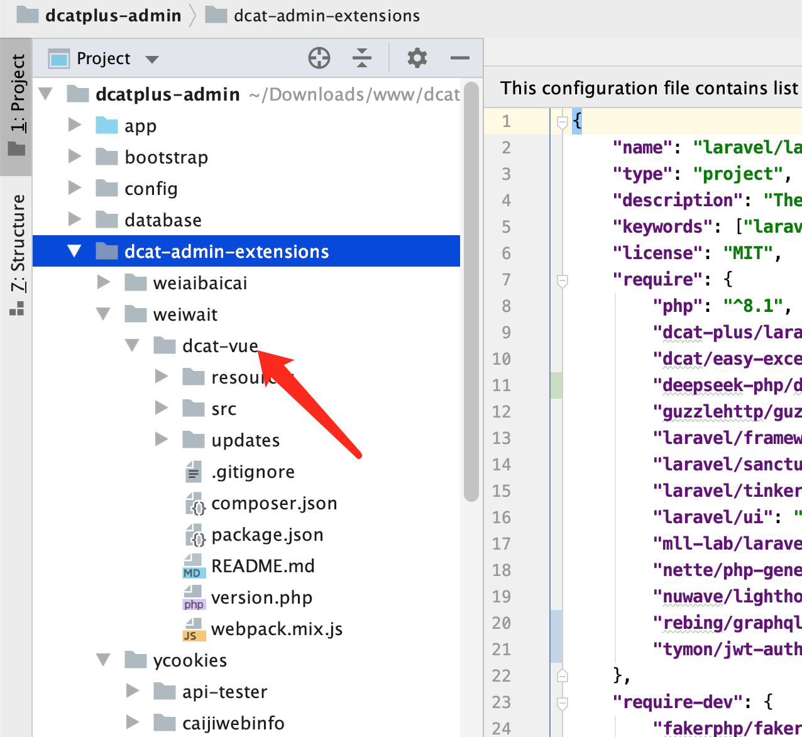The image size is (802, 737).
Task: Collapse the dcatplus-admin root folder
Action: click(x=45, y=94)
